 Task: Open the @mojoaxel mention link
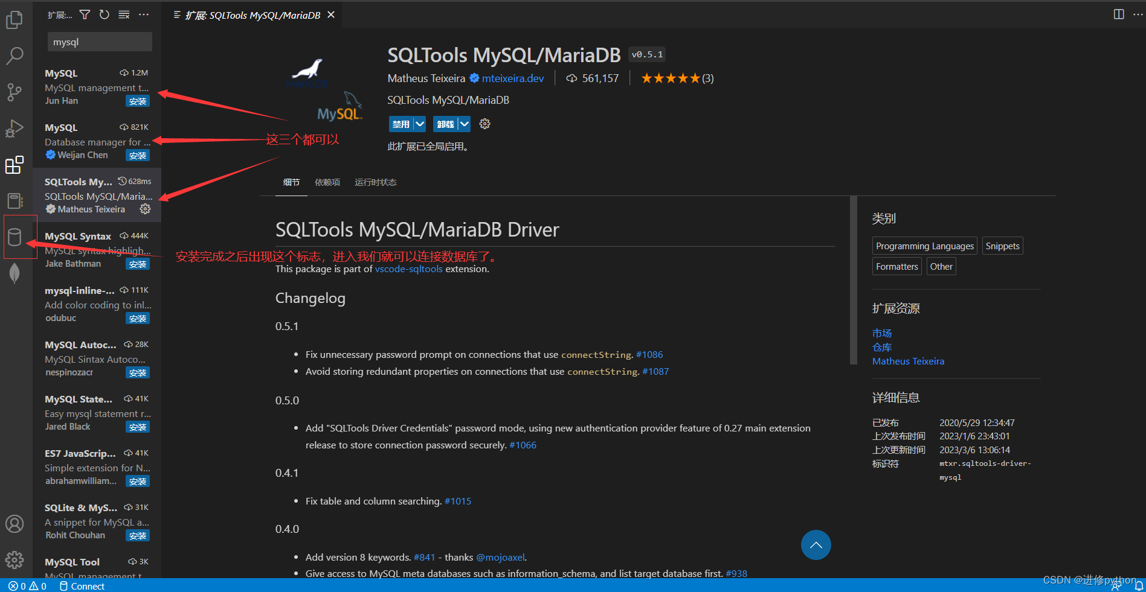tap(500, 558)
